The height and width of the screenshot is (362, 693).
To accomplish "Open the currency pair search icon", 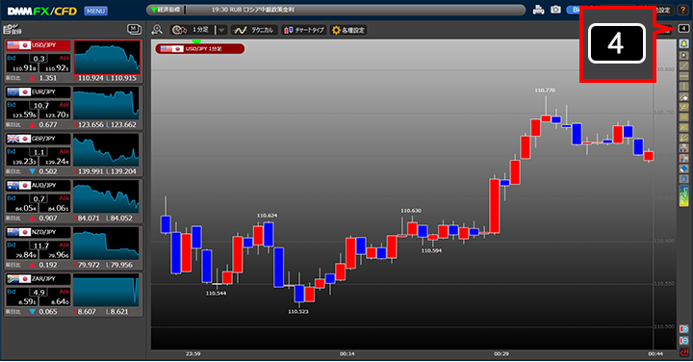I will [x=157, y=30].
